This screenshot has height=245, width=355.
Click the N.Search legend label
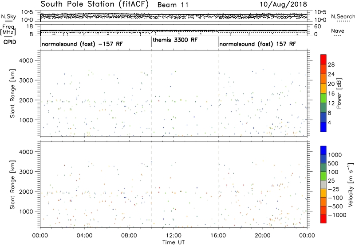pos(343,16)
